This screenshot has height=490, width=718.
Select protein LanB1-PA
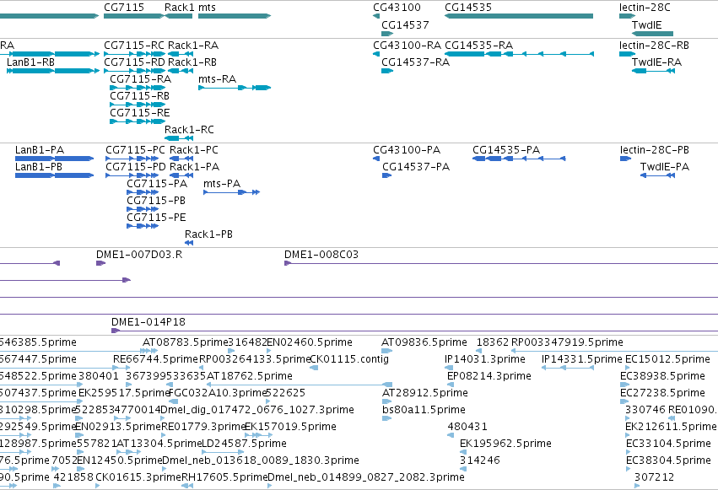click(x=40, y=150)
